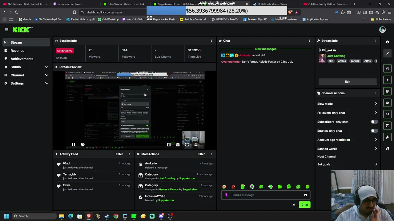Viewport: 394px width, 221px height.
Task: Click the message input field in chat
Action: click(265, 195)
